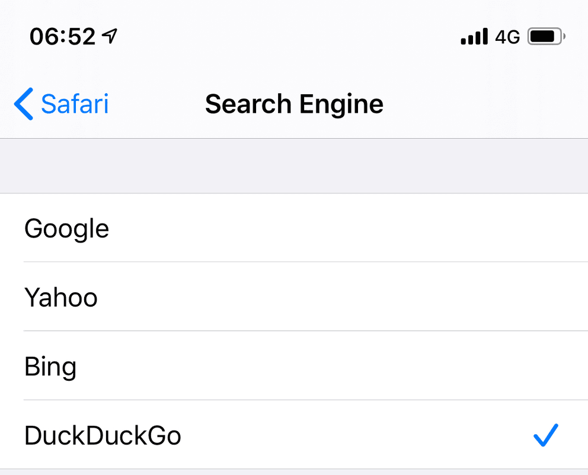Viewport: 588px width, 475px height.
Task: Navigate back using the Safari label
Action: (74, 104)
